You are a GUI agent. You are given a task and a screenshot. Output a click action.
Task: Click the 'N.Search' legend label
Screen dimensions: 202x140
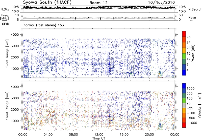pos(195,9)
